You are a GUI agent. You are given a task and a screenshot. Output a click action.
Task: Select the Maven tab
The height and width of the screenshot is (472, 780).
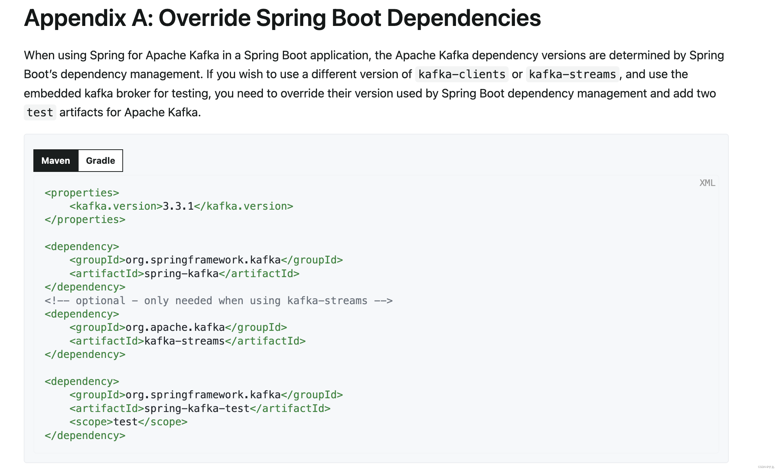pos(56,160)
